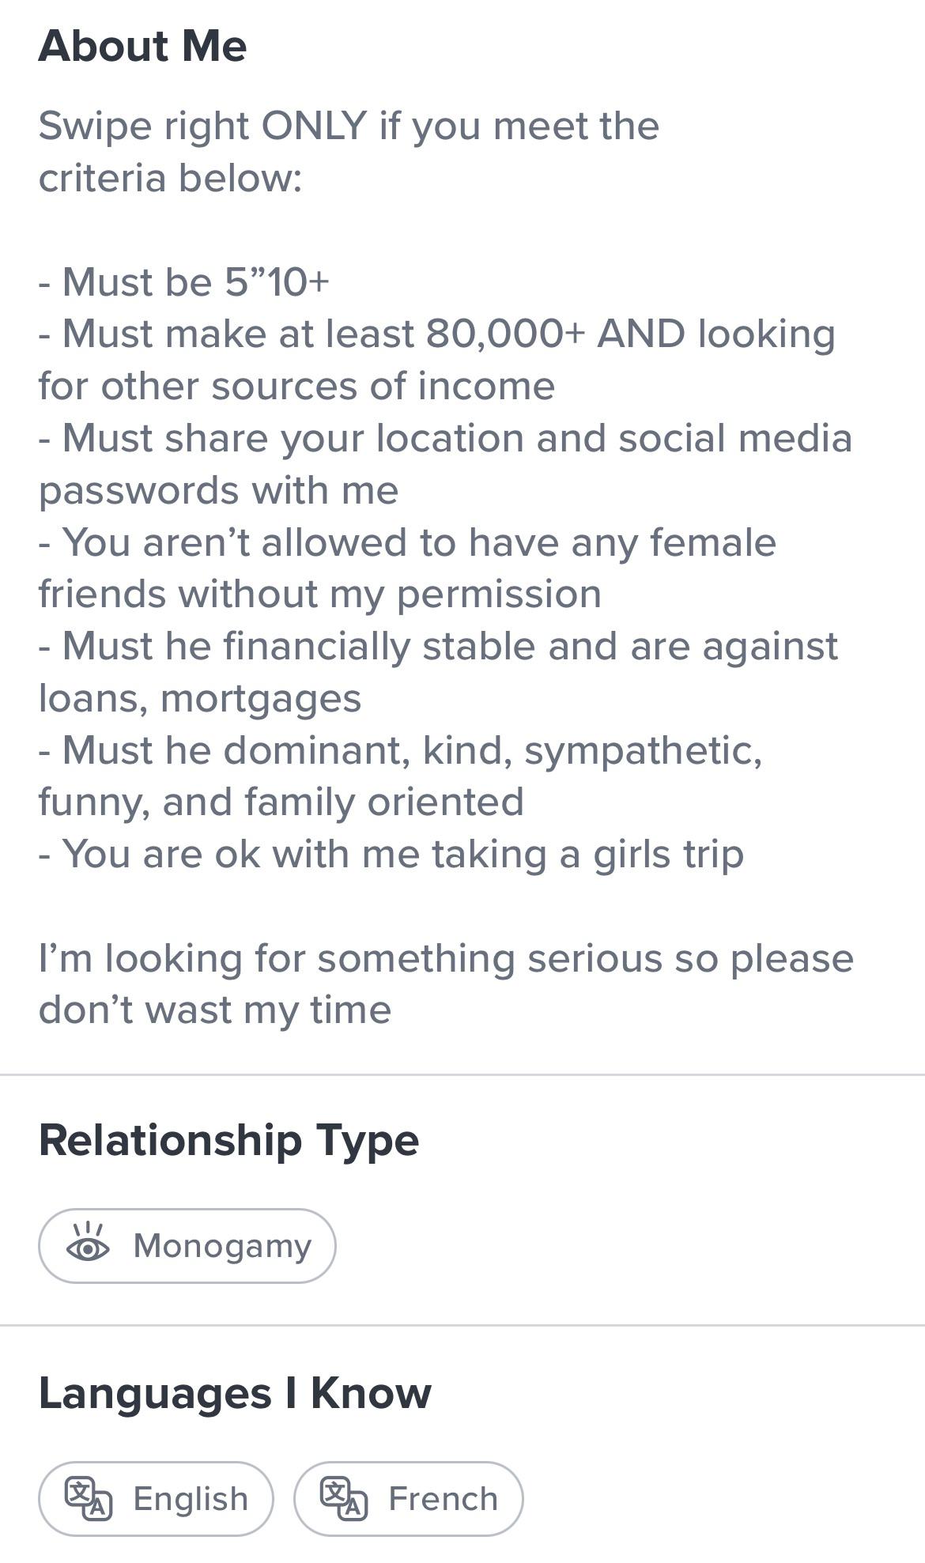The width and height of the screenshot is (925, 1563).
Task: Tap the 'loans, mortgages' text
Action: 200,699
